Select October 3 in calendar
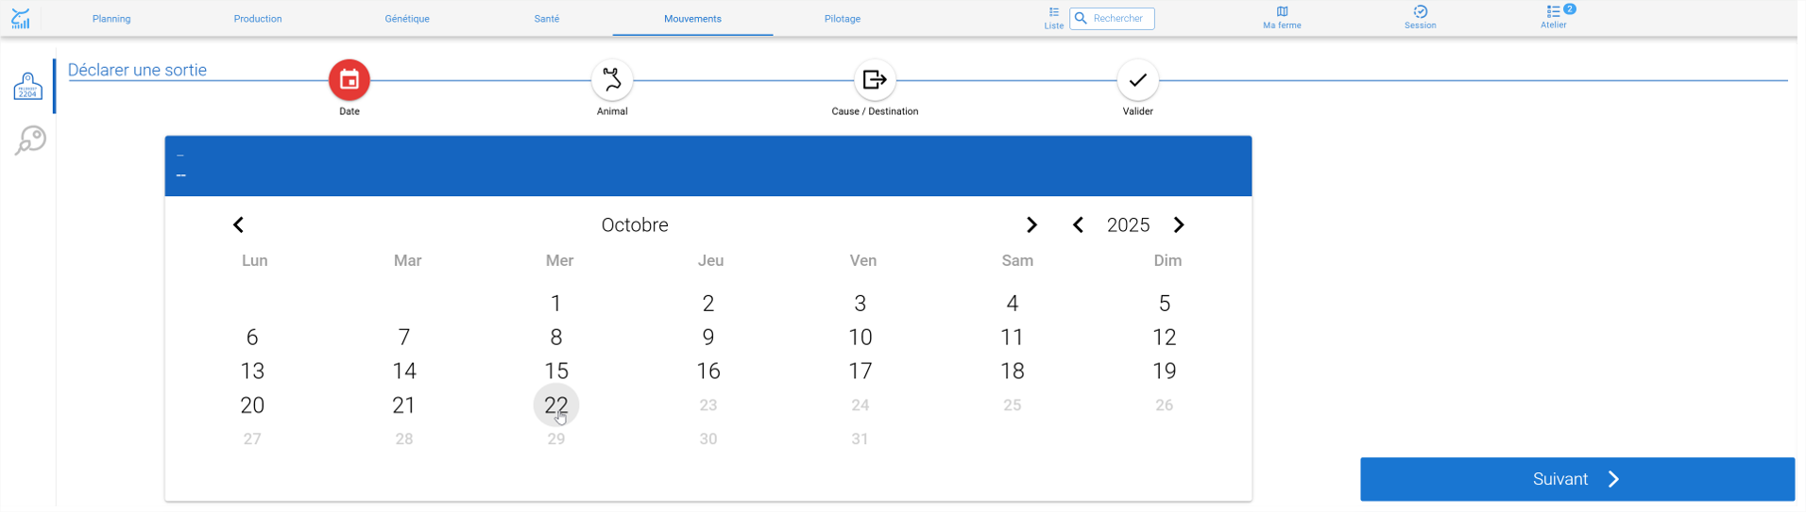The height and width of the screenshot is (512, 1806). click(860, 303)
